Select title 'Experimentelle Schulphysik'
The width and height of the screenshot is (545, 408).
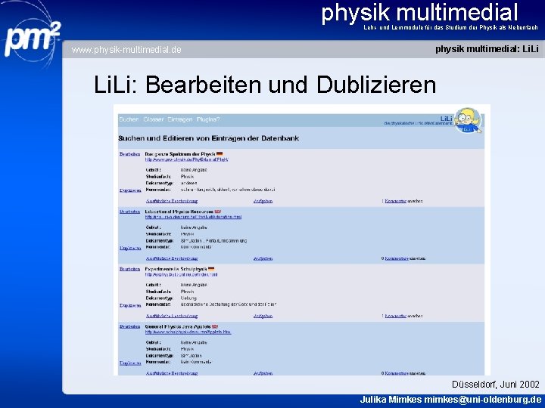(176, 269)
